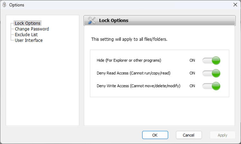Disable the Deny Read Access toggle

click(211, 73)
